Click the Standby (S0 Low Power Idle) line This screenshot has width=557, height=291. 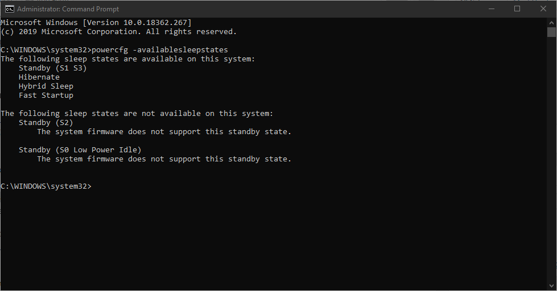(x=80, y=149)
